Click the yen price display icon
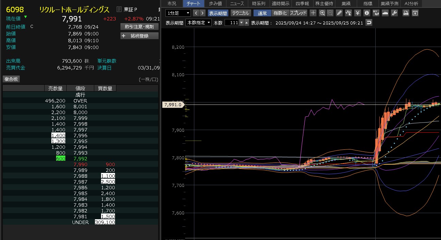Viewport: 441px width, 240px height. click(x=357, y=13)
